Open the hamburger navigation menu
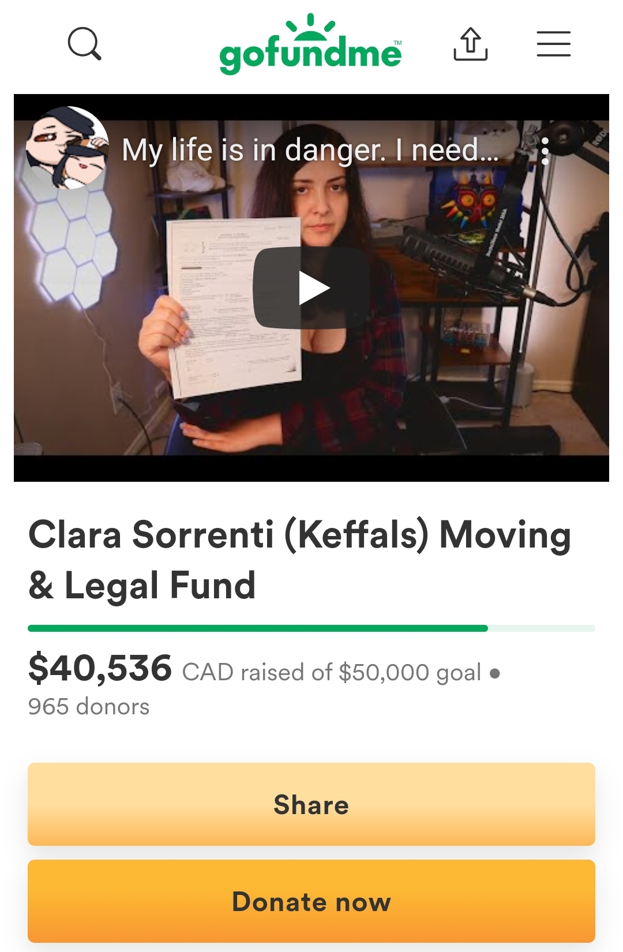The image size is (623, 952). pos(554,44)
